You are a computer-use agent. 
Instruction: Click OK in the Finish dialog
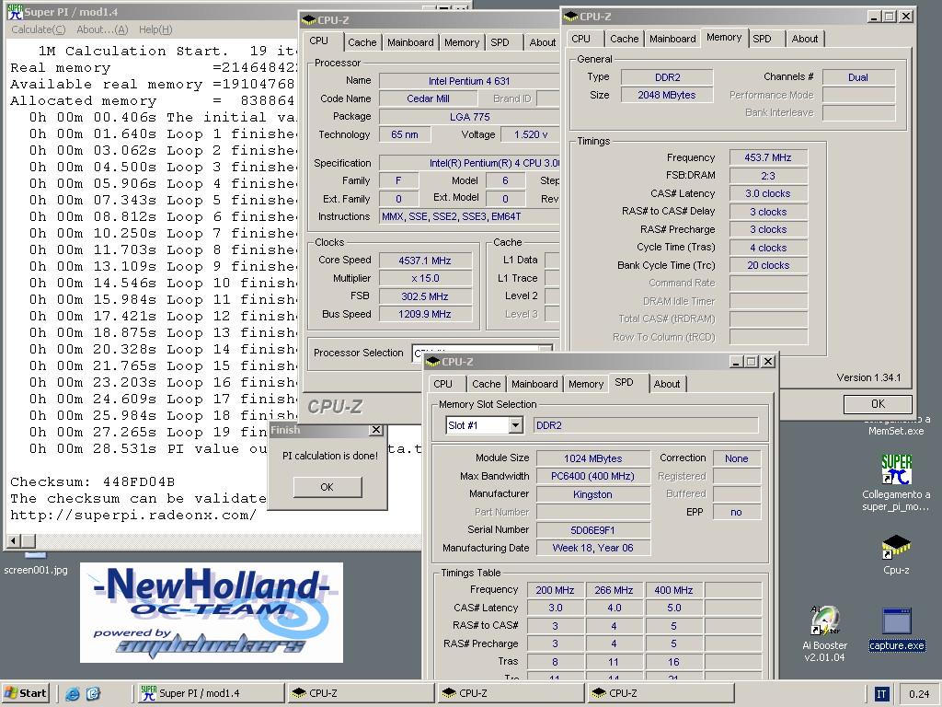(x=327, y=487)
